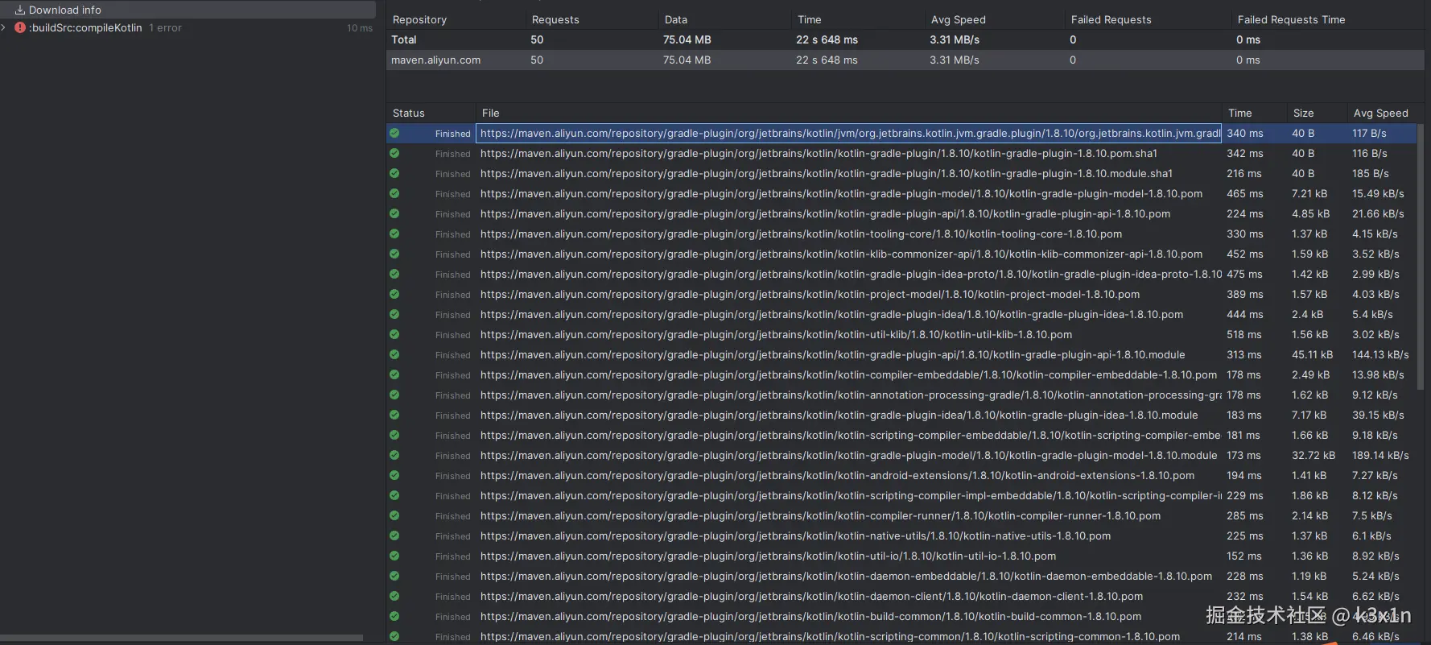Viewport: 1431px width, 645px height.
Task: Click the Status column header
Action: click(x=409, y=113)
